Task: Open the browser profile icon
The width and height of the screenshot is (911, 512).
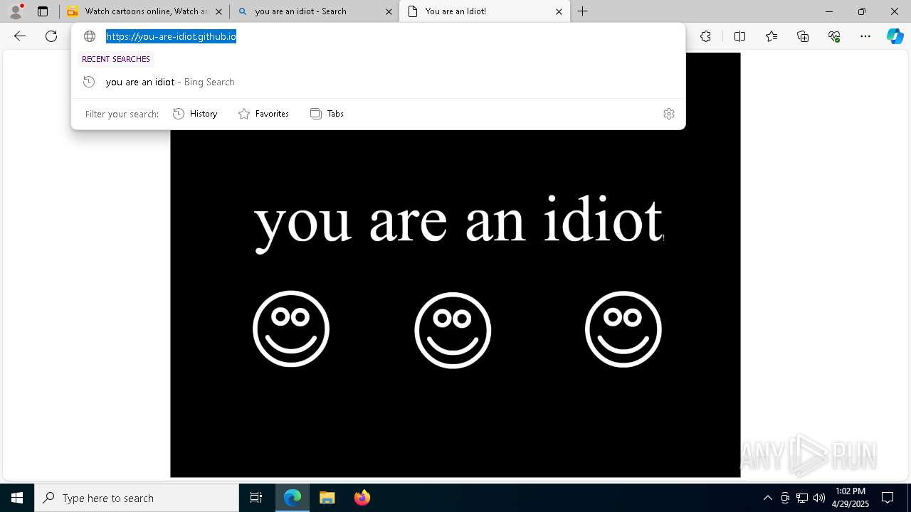Action: 16,11
